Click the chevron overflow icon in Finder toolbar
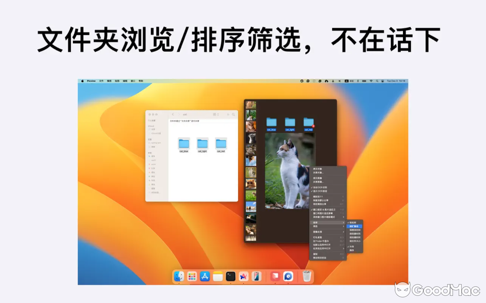 tap(228, 114)
